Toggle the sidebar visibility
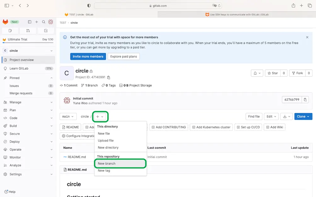Screen dimensions: 316x197 [29, 22]
